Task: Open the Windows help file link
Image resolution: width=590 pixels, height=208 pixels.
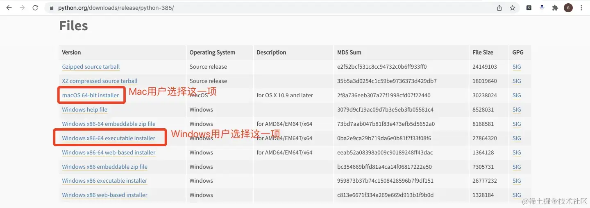Action: [x=84, y=110]
